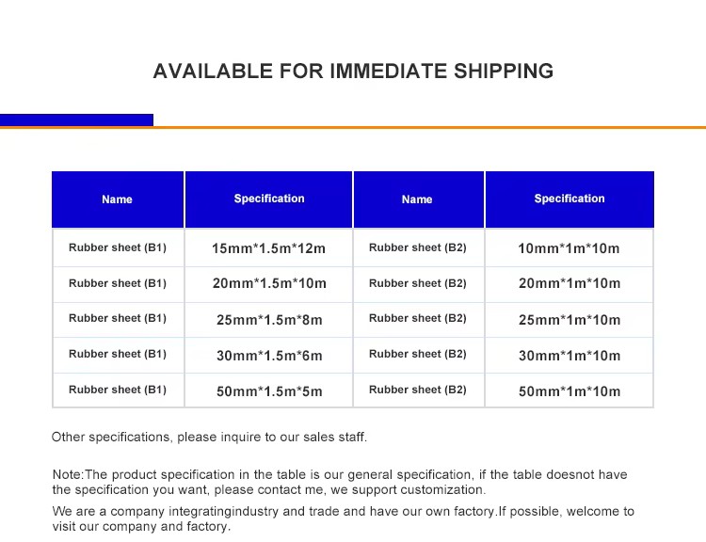The image size is (706, 542).
Task: Select Rubber sheet (B2) name beside 50mm*1m*10m
Action: 417,390
